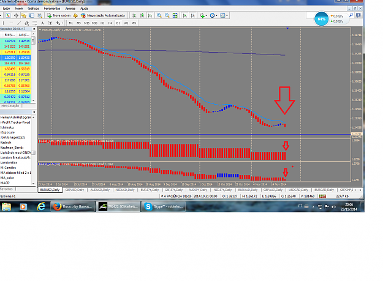This screenshot has width=383, height=281.
Task: Switch to the EURJPY,Daily chart tab
Action: click(150, 190)
